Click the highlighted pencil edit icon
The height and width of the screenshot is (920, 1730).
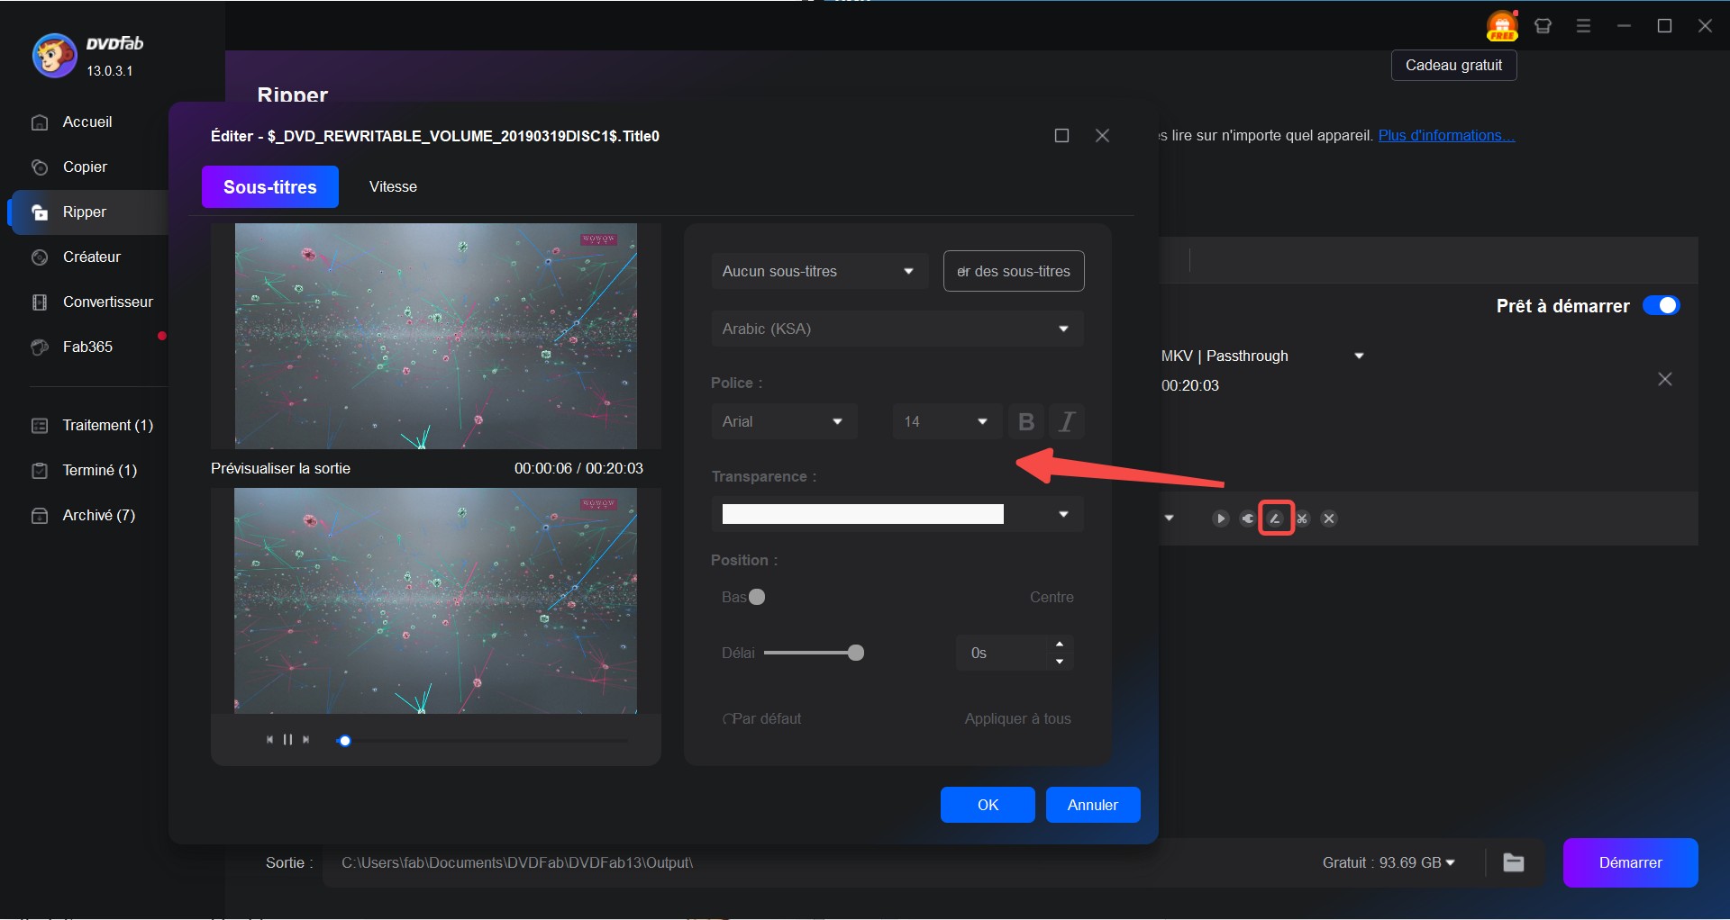1275,519
